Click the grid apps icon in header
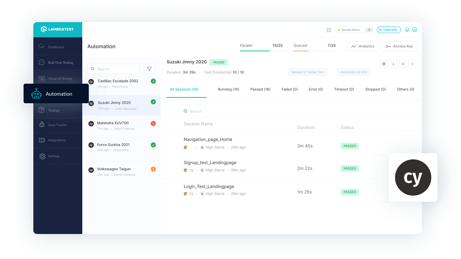The height and width of the screenshot is (259, 461). click(x=329, y=30)
